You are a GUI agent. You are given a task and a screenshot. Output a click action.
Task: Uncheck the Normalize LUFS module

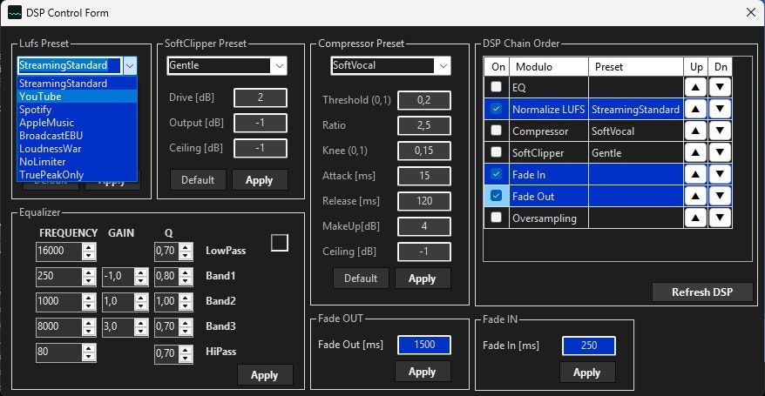pyautogui.click(x=496, y=108)
